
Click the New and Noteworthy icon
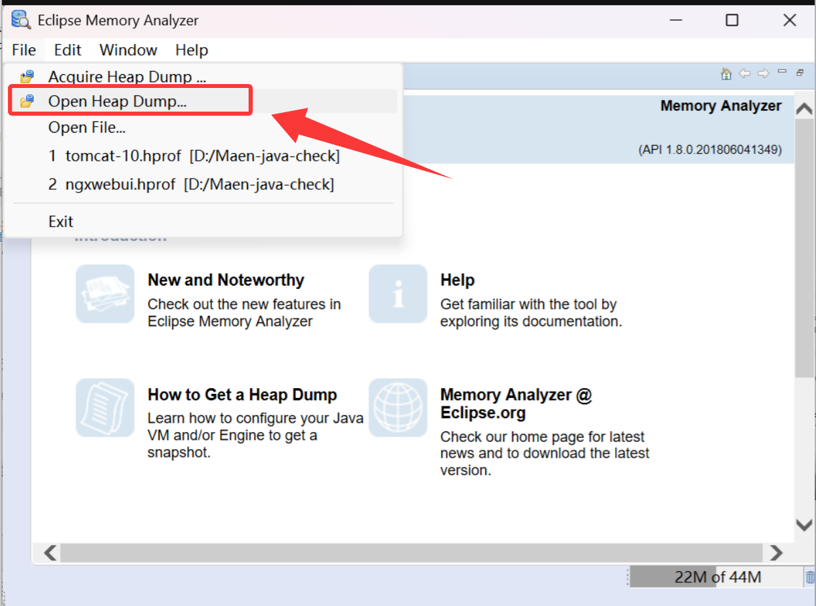[105, 294]
